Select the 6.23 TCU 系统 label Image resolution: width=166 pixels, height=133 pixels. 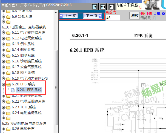[24, 107]
